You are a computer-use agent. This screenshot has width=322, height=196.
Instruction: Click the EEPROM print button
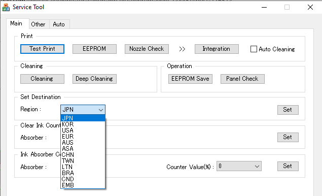click(x=94, y=49)
